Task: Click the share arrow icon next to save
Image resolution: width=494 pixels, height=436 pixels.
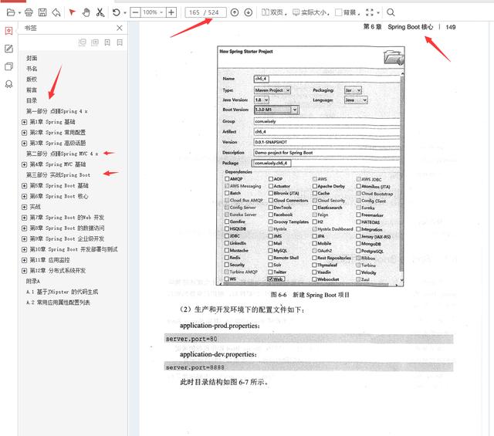Action: 56,12
